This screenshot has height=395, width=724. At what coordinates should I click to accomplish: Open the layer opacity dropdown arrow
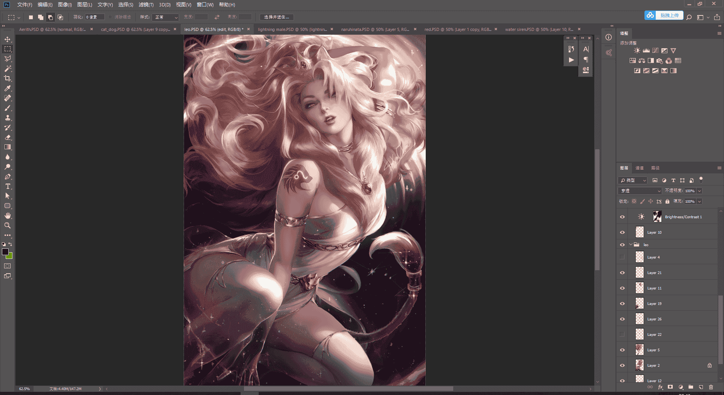pyautogui.click(x=699, y=191)
